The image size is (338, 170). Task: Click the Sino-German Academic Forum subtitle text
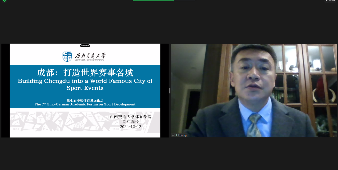click(x=85, y=104)
